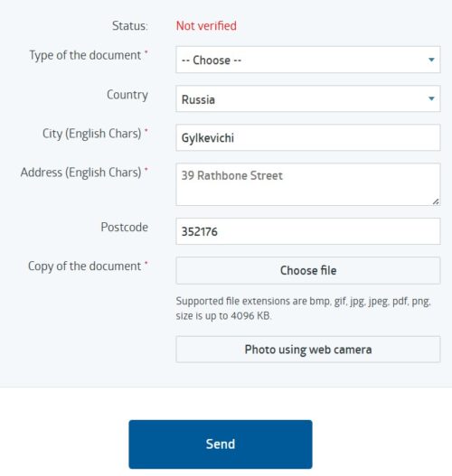Screen dimensions: 452x476
Task: Click the Status: label
Action: pyautogui.click(x=129, y=26)
